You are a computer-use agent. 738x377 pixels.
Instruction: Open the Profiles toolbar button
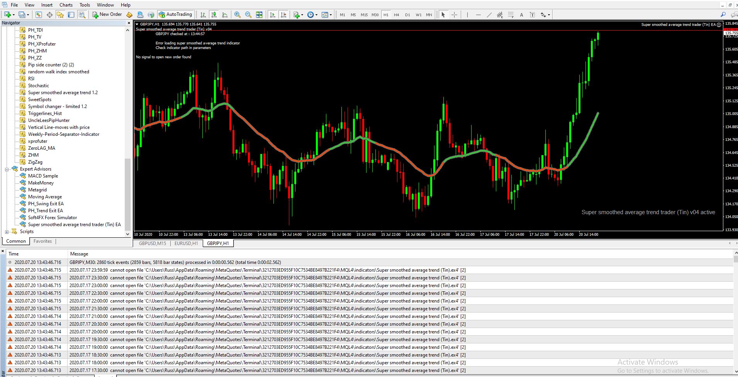pos(22,15)
